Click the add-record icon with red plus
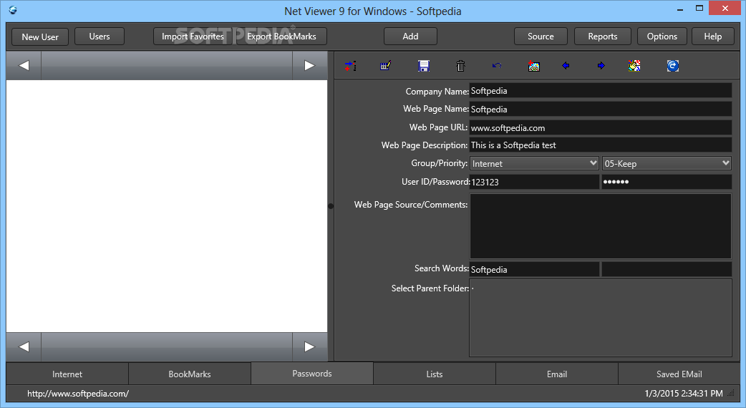This screenshot has width=746, height=408. click(351, 66)
